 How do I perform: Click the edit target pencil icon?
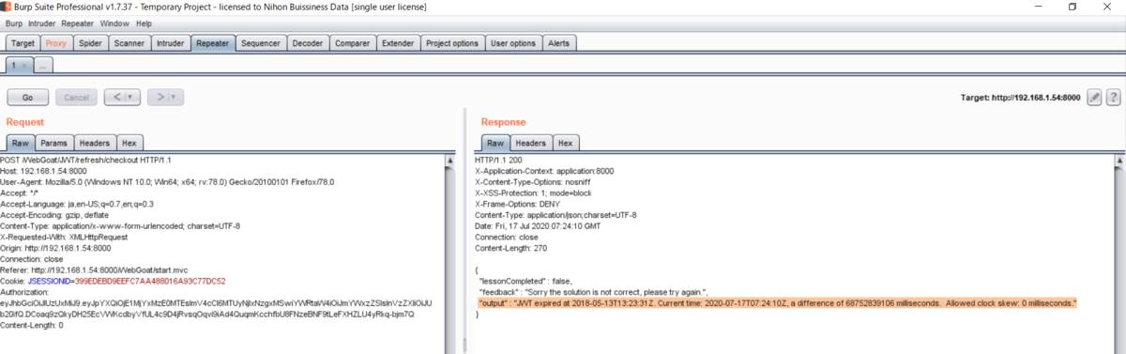click(x=1094, y=97)
